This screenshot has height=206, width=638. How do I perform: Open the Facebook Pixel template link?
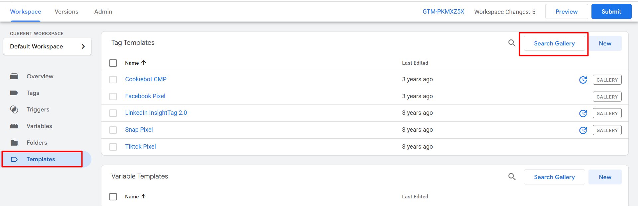tap(145, 96)
